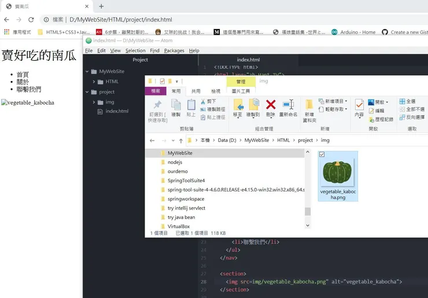This screenshot has width=428, height=298.
Task: Click the folder tree scrollbar down arrow
Action: (x=308, y=225)
